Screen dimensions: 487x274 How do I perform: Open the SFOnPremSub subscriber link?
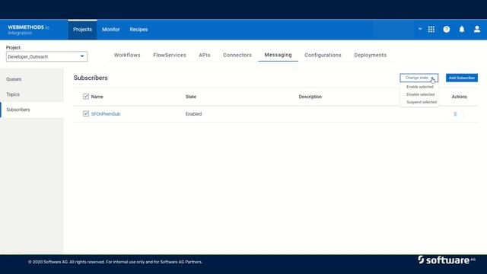pos(106,114)
